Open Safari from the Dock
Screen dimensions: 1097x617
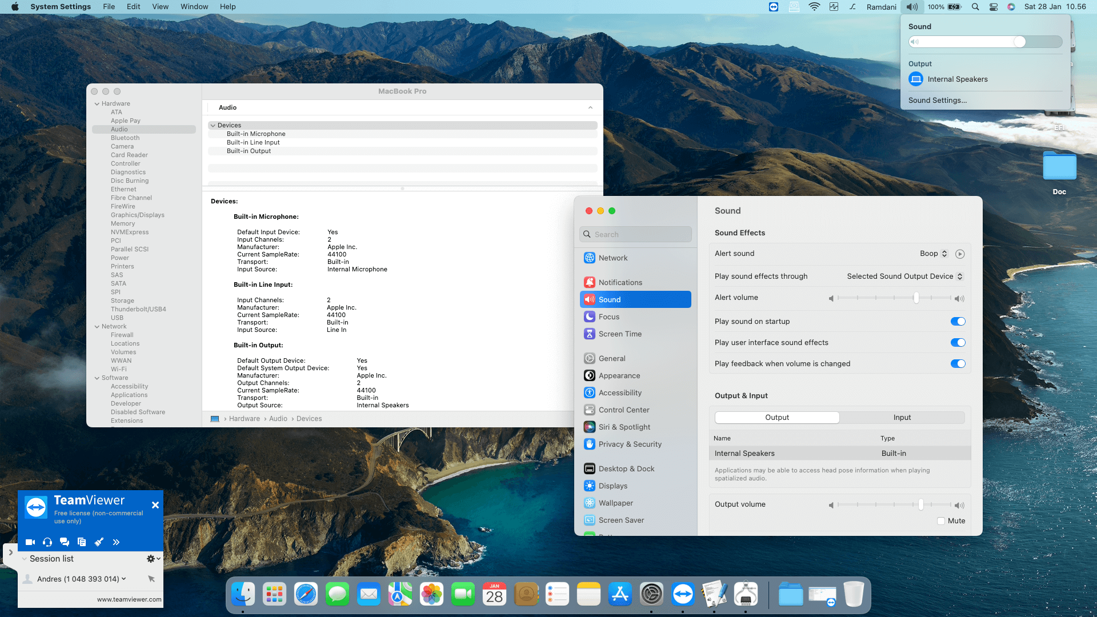click(x=306, y=595)
